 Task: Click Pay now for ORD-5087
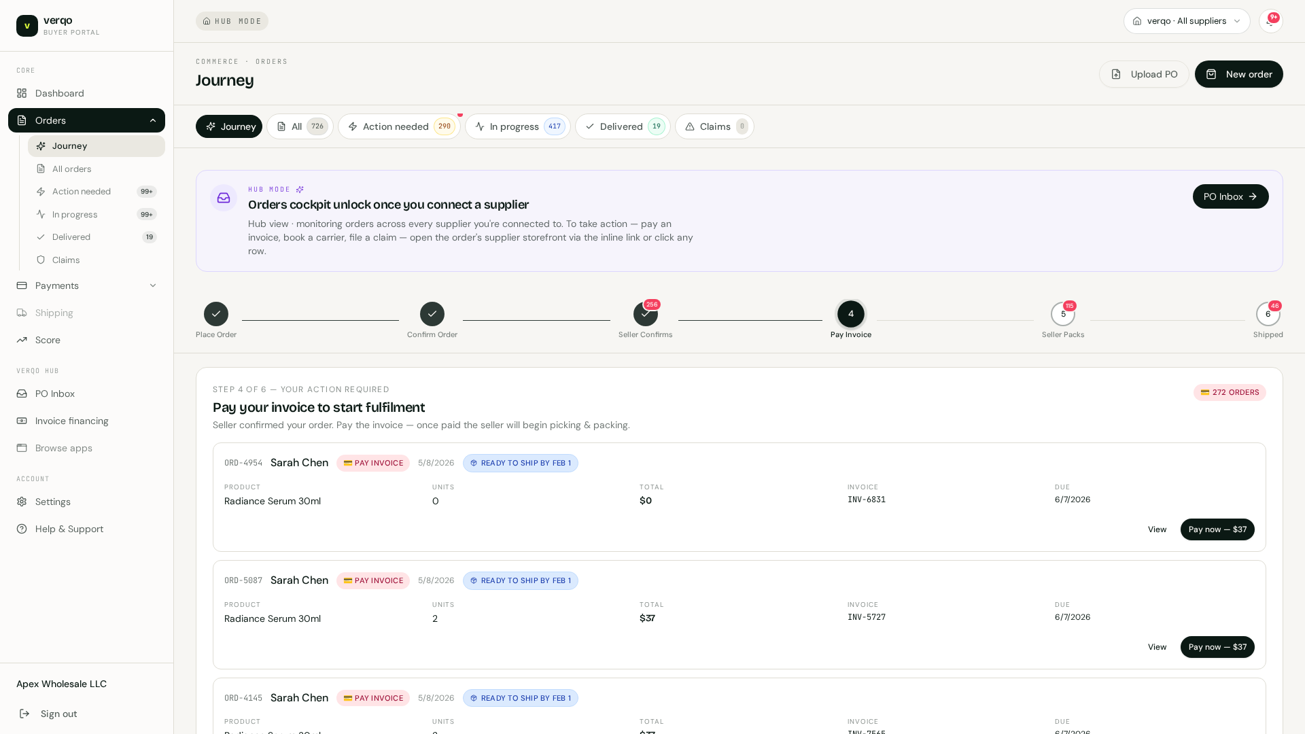click(1217, 647)
